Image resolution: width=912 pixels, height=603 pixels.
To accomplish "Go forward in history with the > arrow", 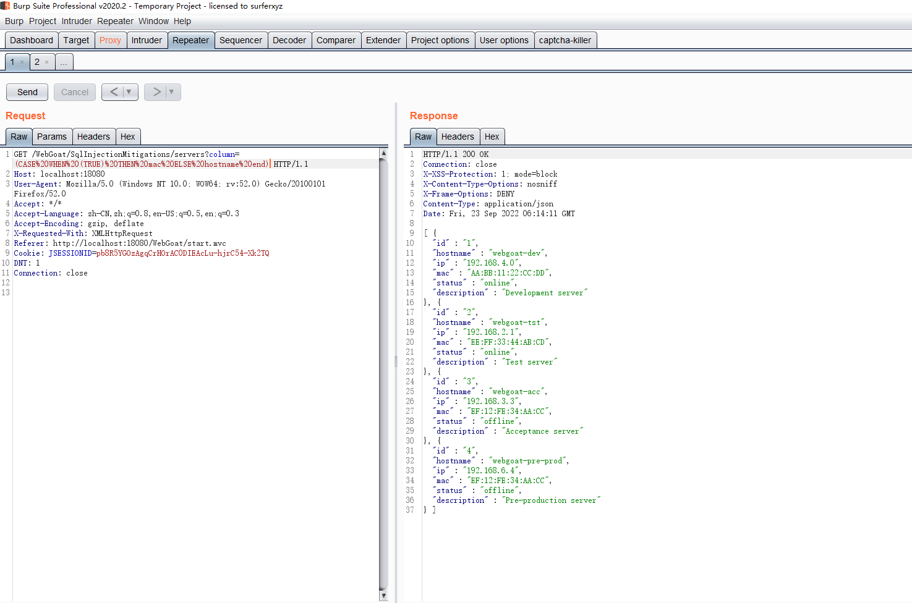I will pyautogui.click(x=156, y=92).
